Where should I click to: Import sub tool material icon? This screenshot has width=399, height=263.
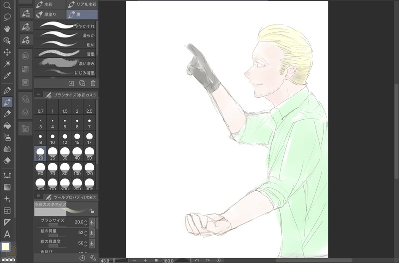point(71,83)
